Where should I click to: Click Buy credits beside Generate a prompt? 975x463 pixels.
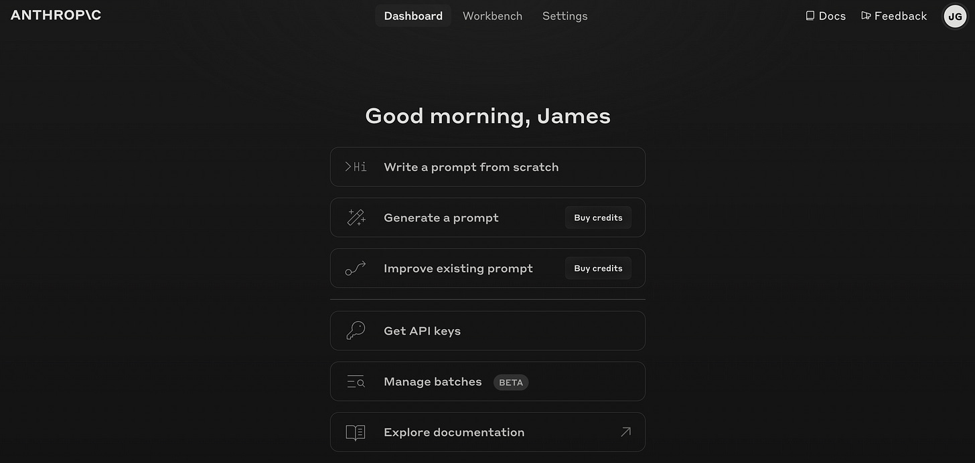click(x=598, y=217)
